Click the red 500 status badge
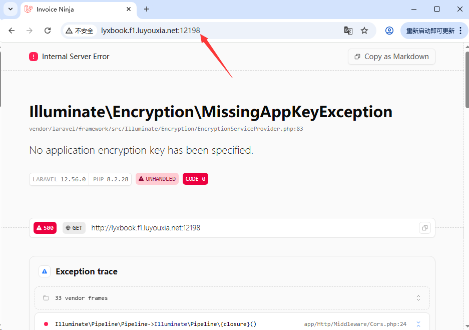Image resolution: width=469 pixels, height=330 pixels. [x=45, y=228]
